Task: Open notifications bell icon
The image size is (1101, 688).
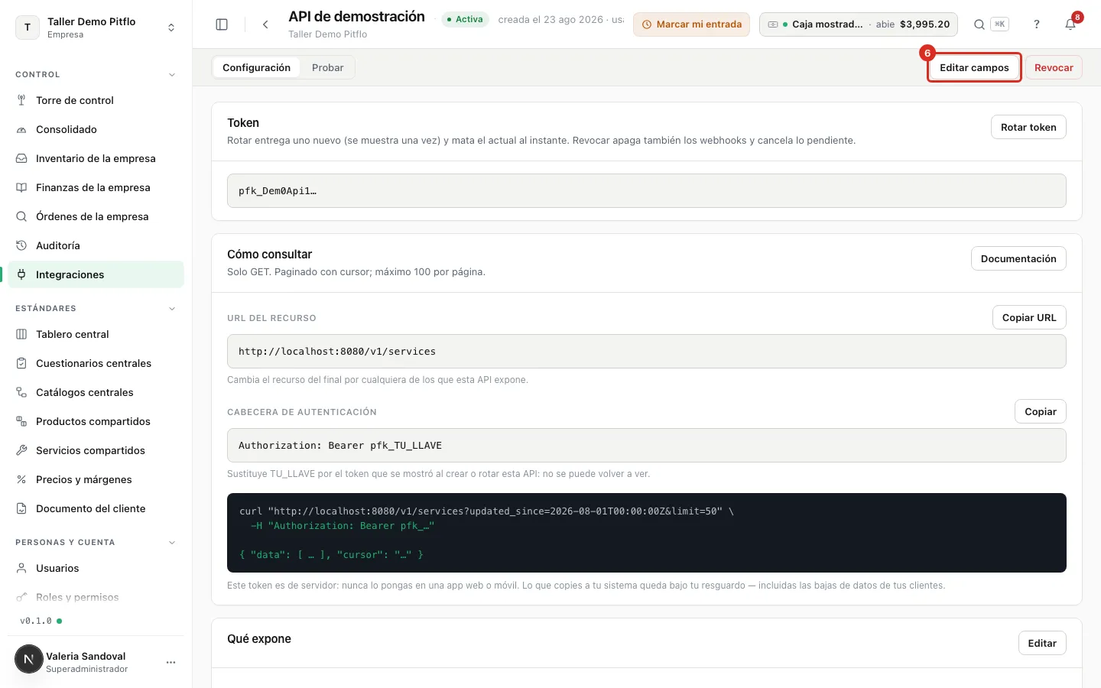Action: tap(1070, 24)
